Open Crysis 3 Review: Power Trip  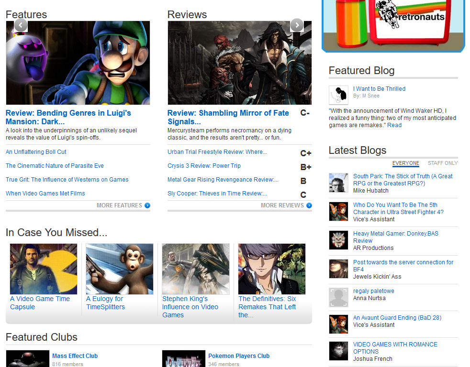click(x=204, y=165)
